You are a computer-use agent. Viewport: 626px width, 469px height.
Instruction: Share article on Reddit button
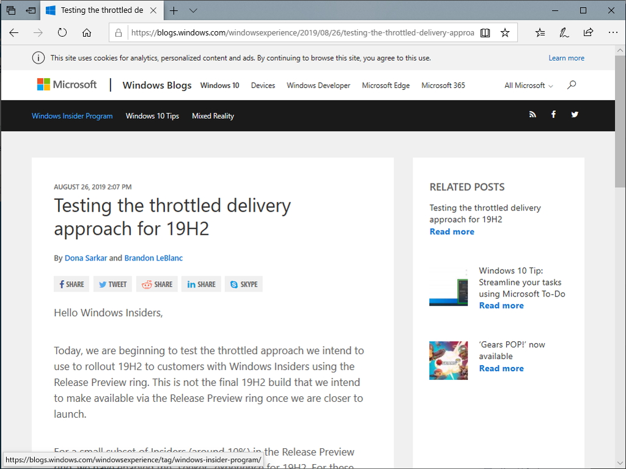(157, 284)
